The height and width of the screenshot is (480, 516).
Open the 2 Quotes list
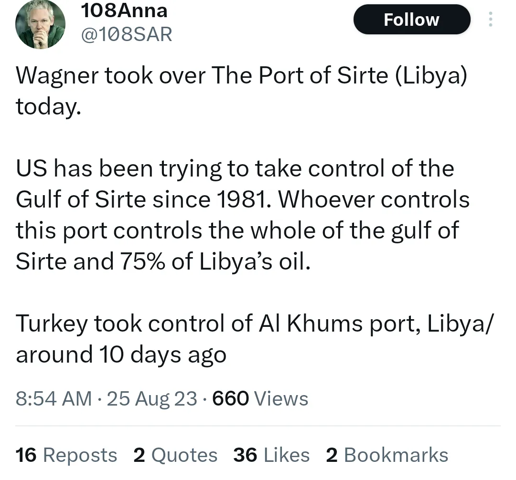(175, 455)
